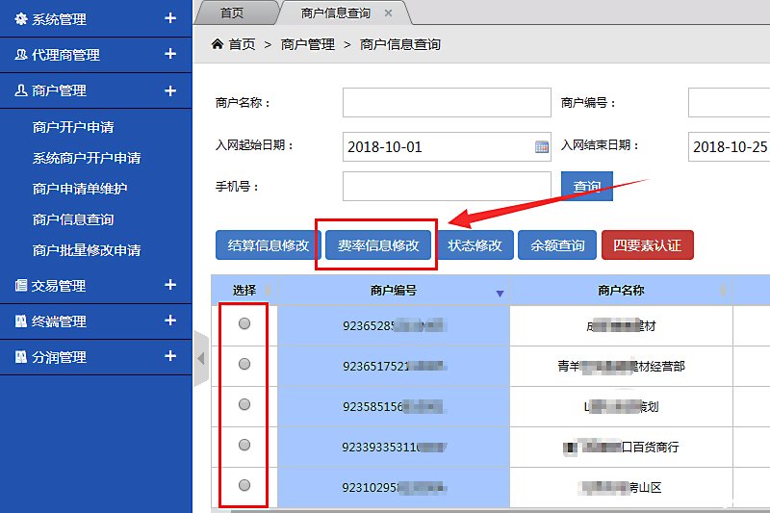This screenshot has width=770, height=513.
Task: Click the gear icon beside 系统管理
Action: click(x=21, y=19)
